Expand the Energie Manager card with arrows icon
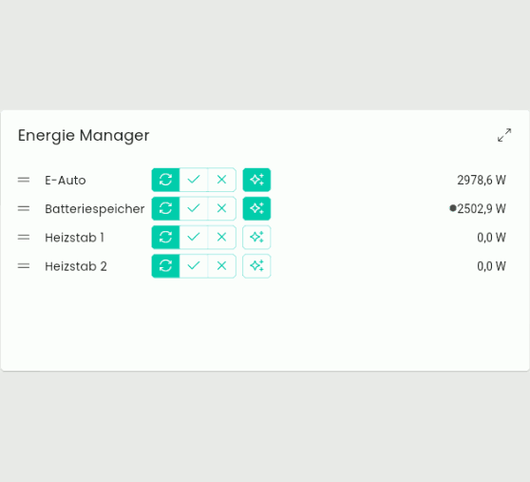530x482 pixels. click(504, 135)
